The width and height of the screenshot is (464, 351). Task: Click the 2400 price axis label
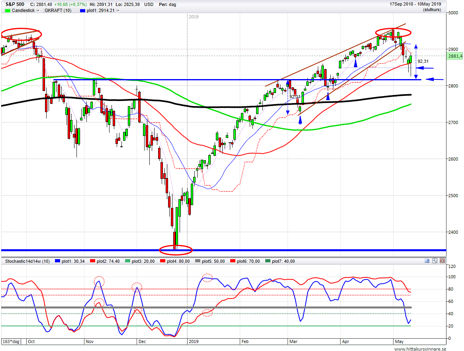[453, 232]
